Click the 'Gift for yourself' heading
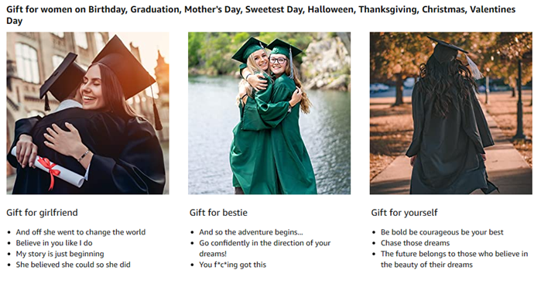 404,213
